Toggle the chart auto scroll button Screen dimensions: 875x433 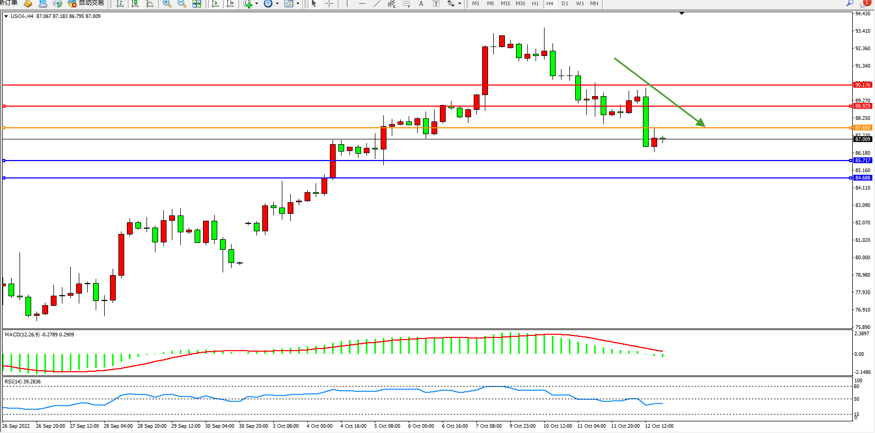(215, 4)
